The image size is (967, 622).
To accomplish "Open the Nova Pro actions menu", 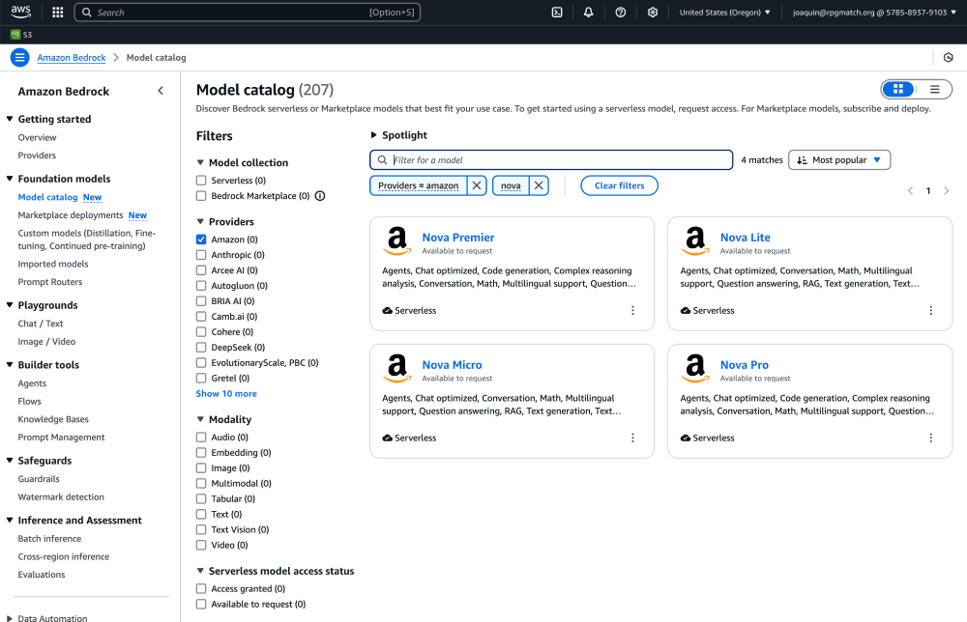I will click(x=930, y=438).
